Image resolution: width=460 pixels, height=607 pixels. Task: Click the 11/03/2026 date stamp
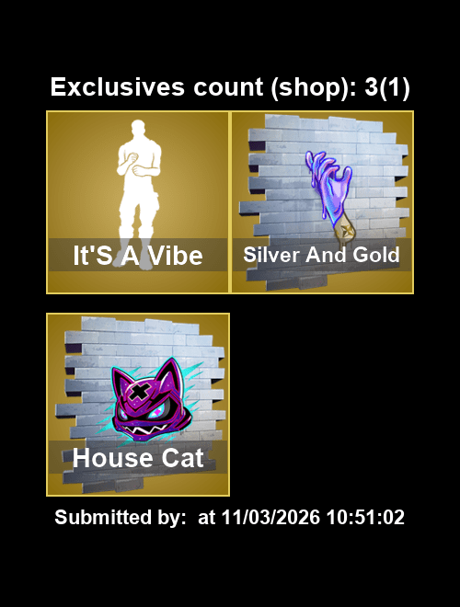click(270, 517)
